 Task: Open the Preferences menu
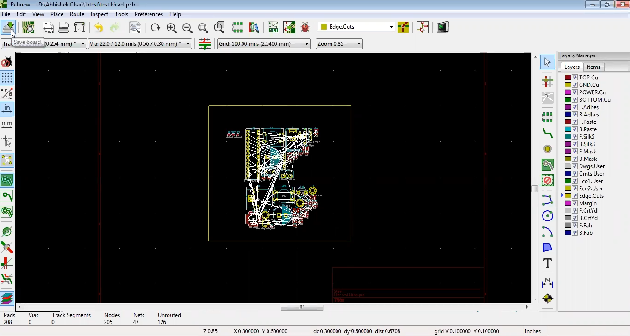[149, 14]
